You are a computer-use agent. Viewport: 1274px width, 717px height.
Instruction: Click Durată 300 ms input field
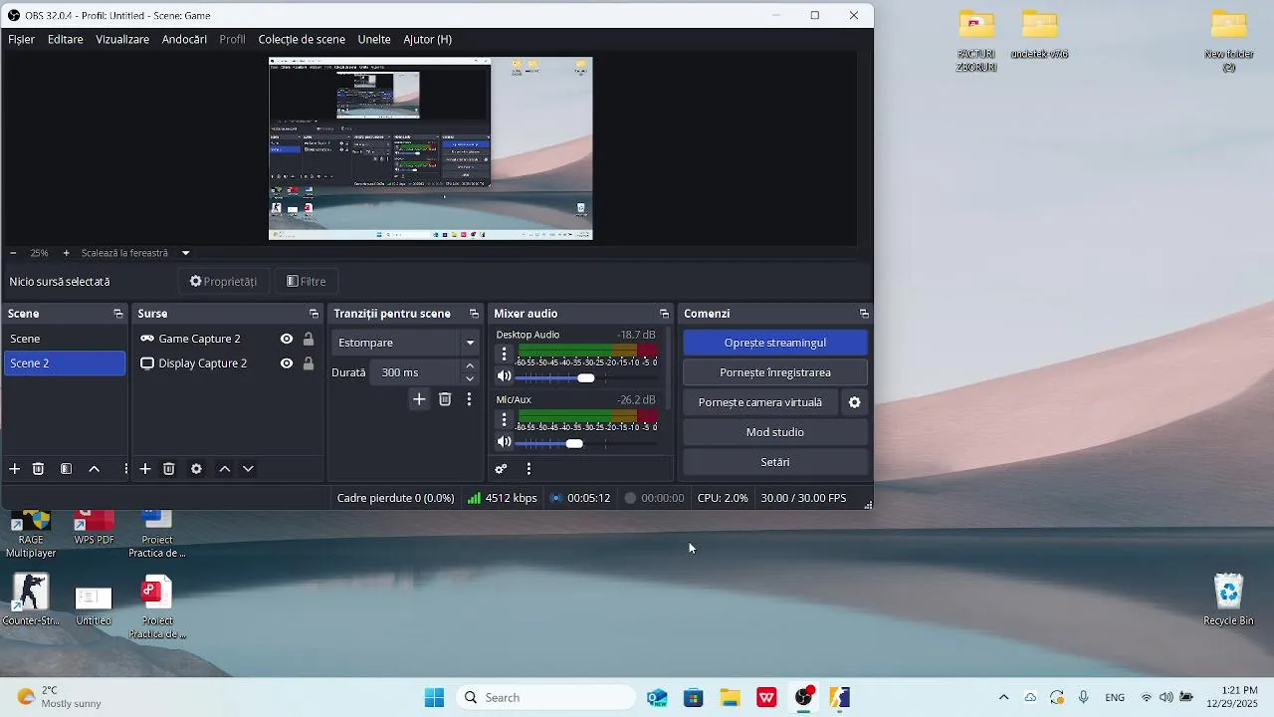click(416, 372)
